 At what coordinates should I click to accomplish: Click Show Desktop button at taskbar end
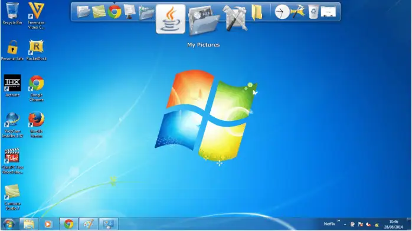click(408, 224)
